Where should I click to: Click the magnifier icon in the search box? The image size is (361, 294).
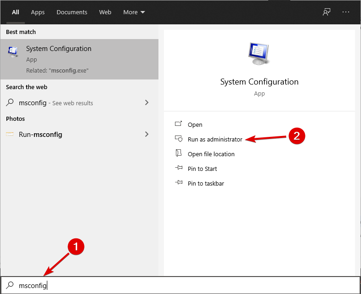[x=10, y=285]
